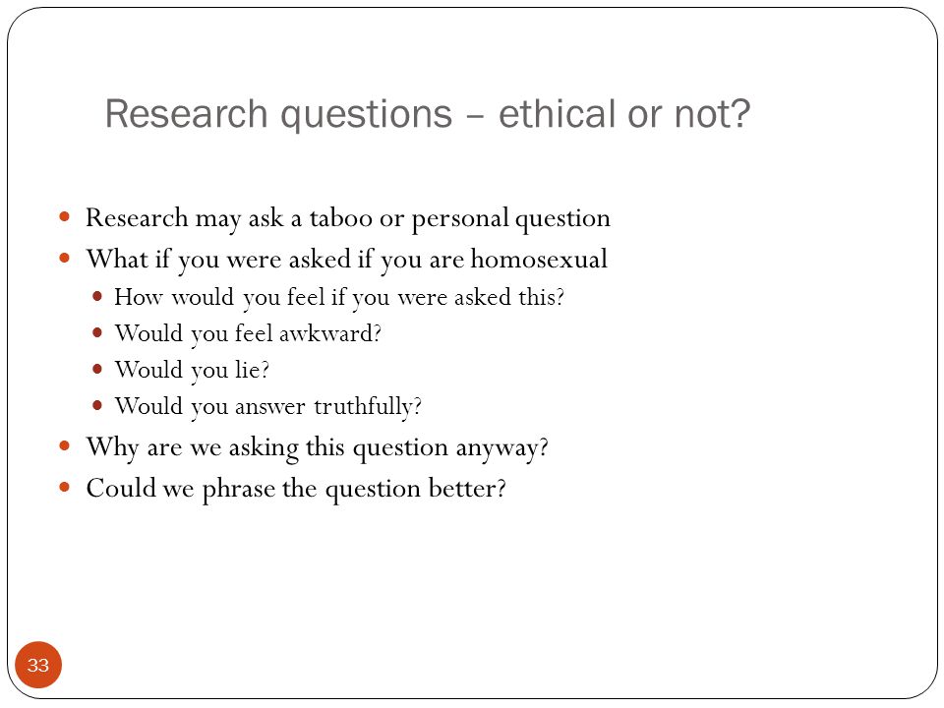
Task: Click the word 'ethical' in the slide title
Action: pos(559,113)
